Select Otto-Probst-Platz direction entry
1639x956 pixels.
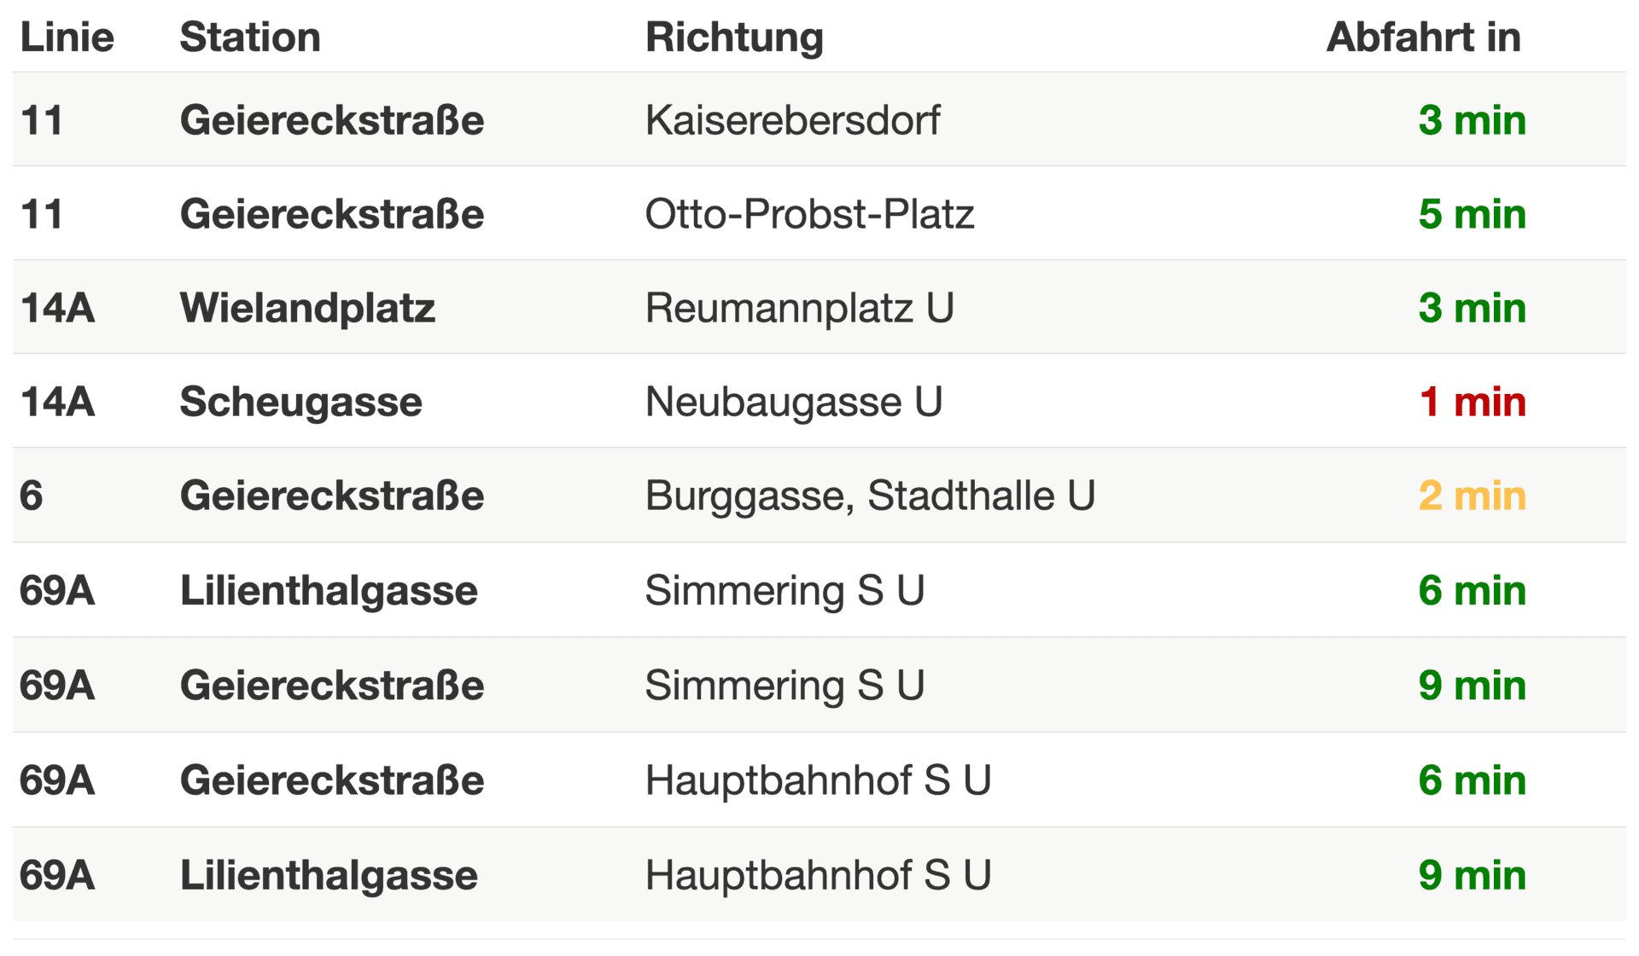(x=809, y=213)
